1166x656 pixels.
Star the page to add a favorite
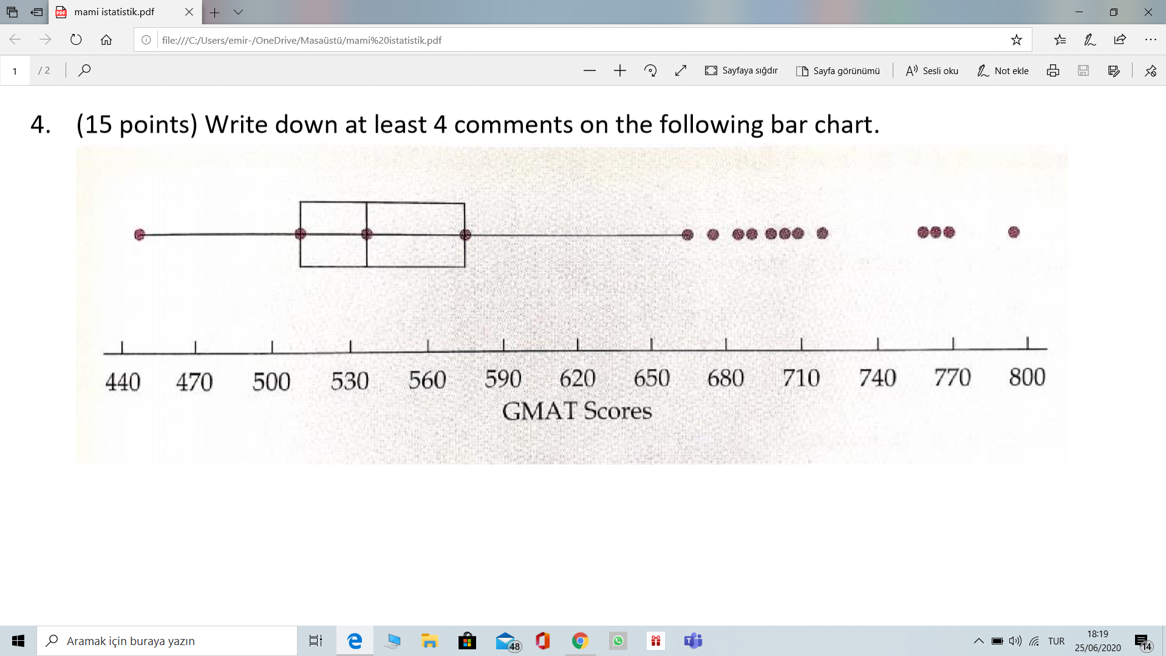pos(1016,39)
